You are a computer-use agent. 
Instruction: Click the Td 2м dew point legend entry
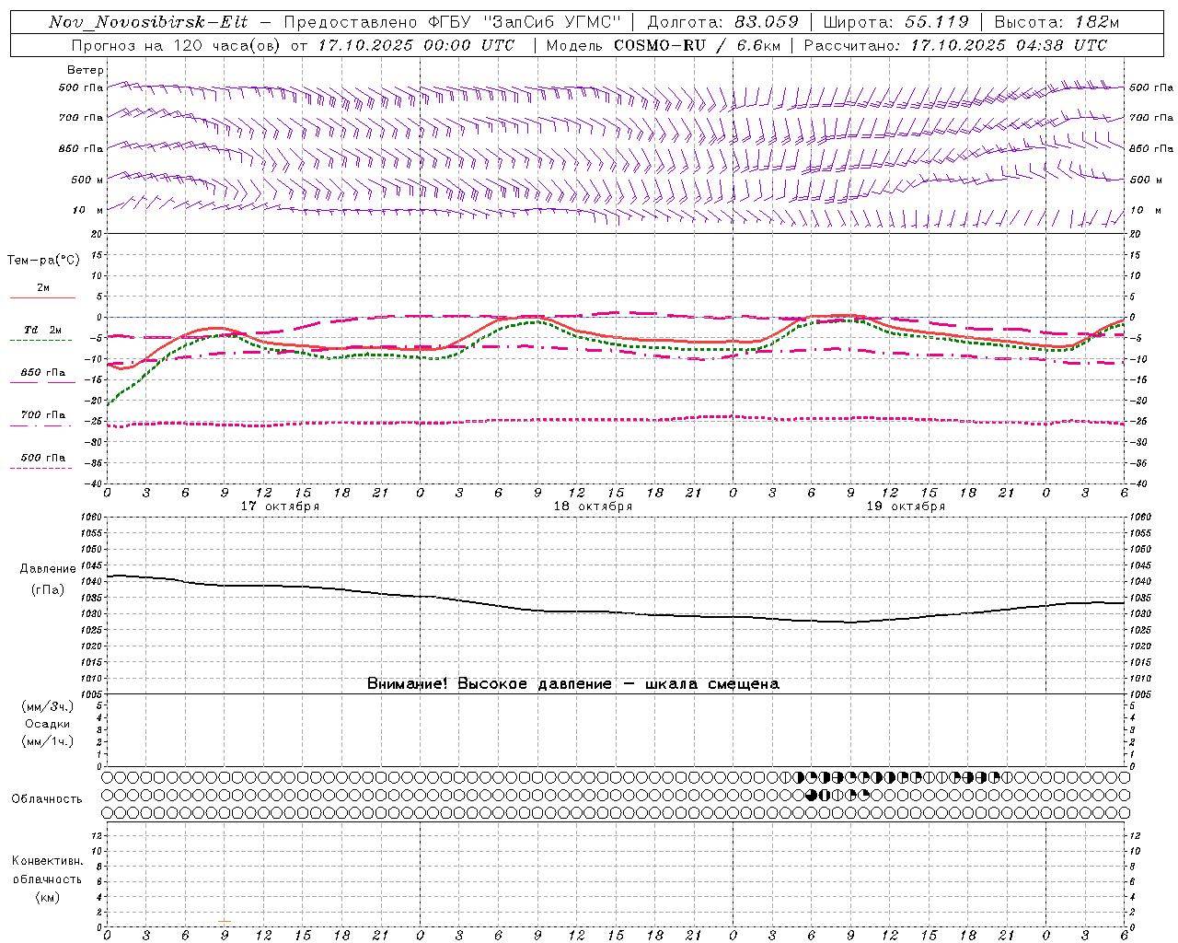tap(42, 330)
